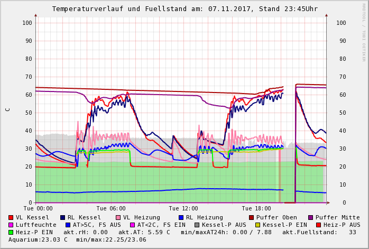Select the red Heiz-P AUS swatch
The height and width of the screenshot is (249, 369).
318,225
